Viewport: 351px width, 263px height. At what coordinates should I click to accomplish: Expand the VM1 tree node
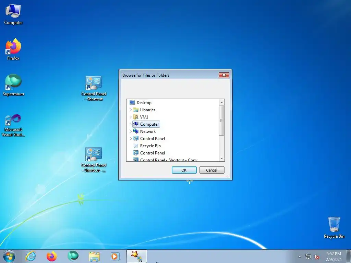click(x=131, y=117)
